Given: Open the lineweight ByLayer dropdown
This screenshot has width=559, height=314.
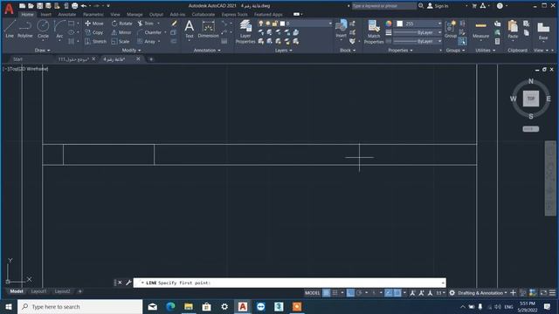Looking at the screenshot, I should (418, 32).
